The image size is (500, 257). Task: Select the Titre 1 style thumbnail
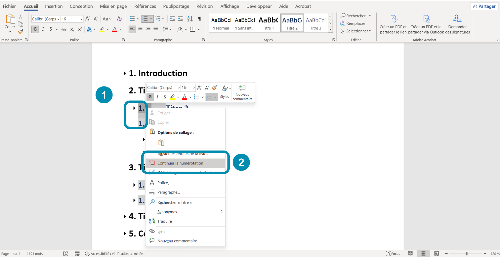[x=268, y=23]
